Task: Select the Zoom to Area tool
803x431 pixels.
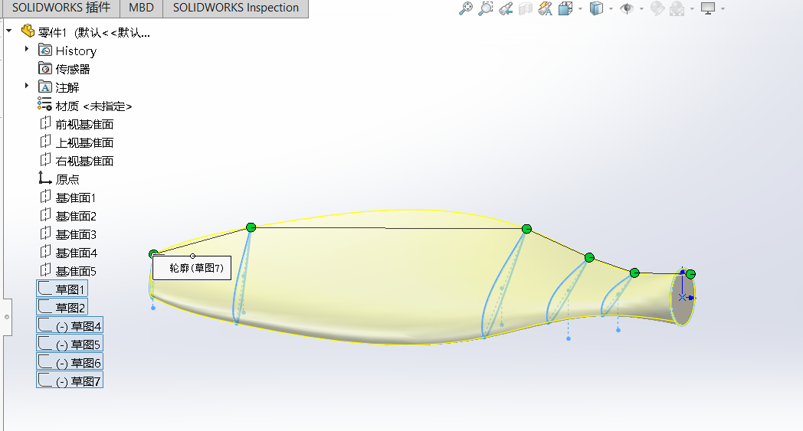Action: [x=486, y=8]
